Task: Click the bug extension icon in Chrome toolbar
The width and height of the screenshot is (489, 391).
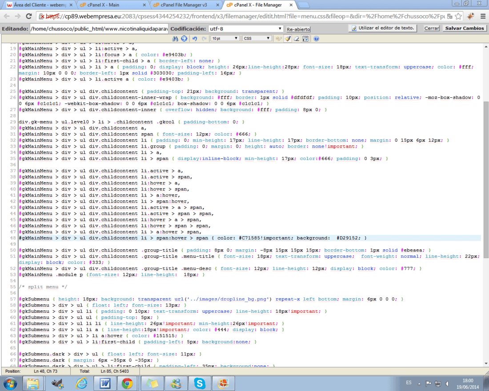Action: click(x=471, y=16)
